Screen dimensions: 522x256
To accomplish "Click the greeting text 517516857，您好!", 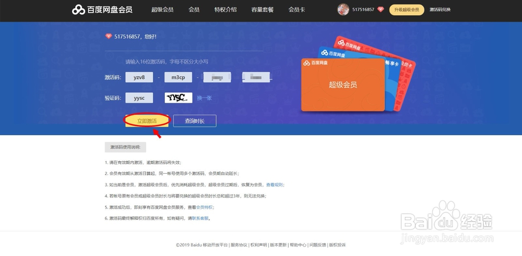I will [135, 36].
